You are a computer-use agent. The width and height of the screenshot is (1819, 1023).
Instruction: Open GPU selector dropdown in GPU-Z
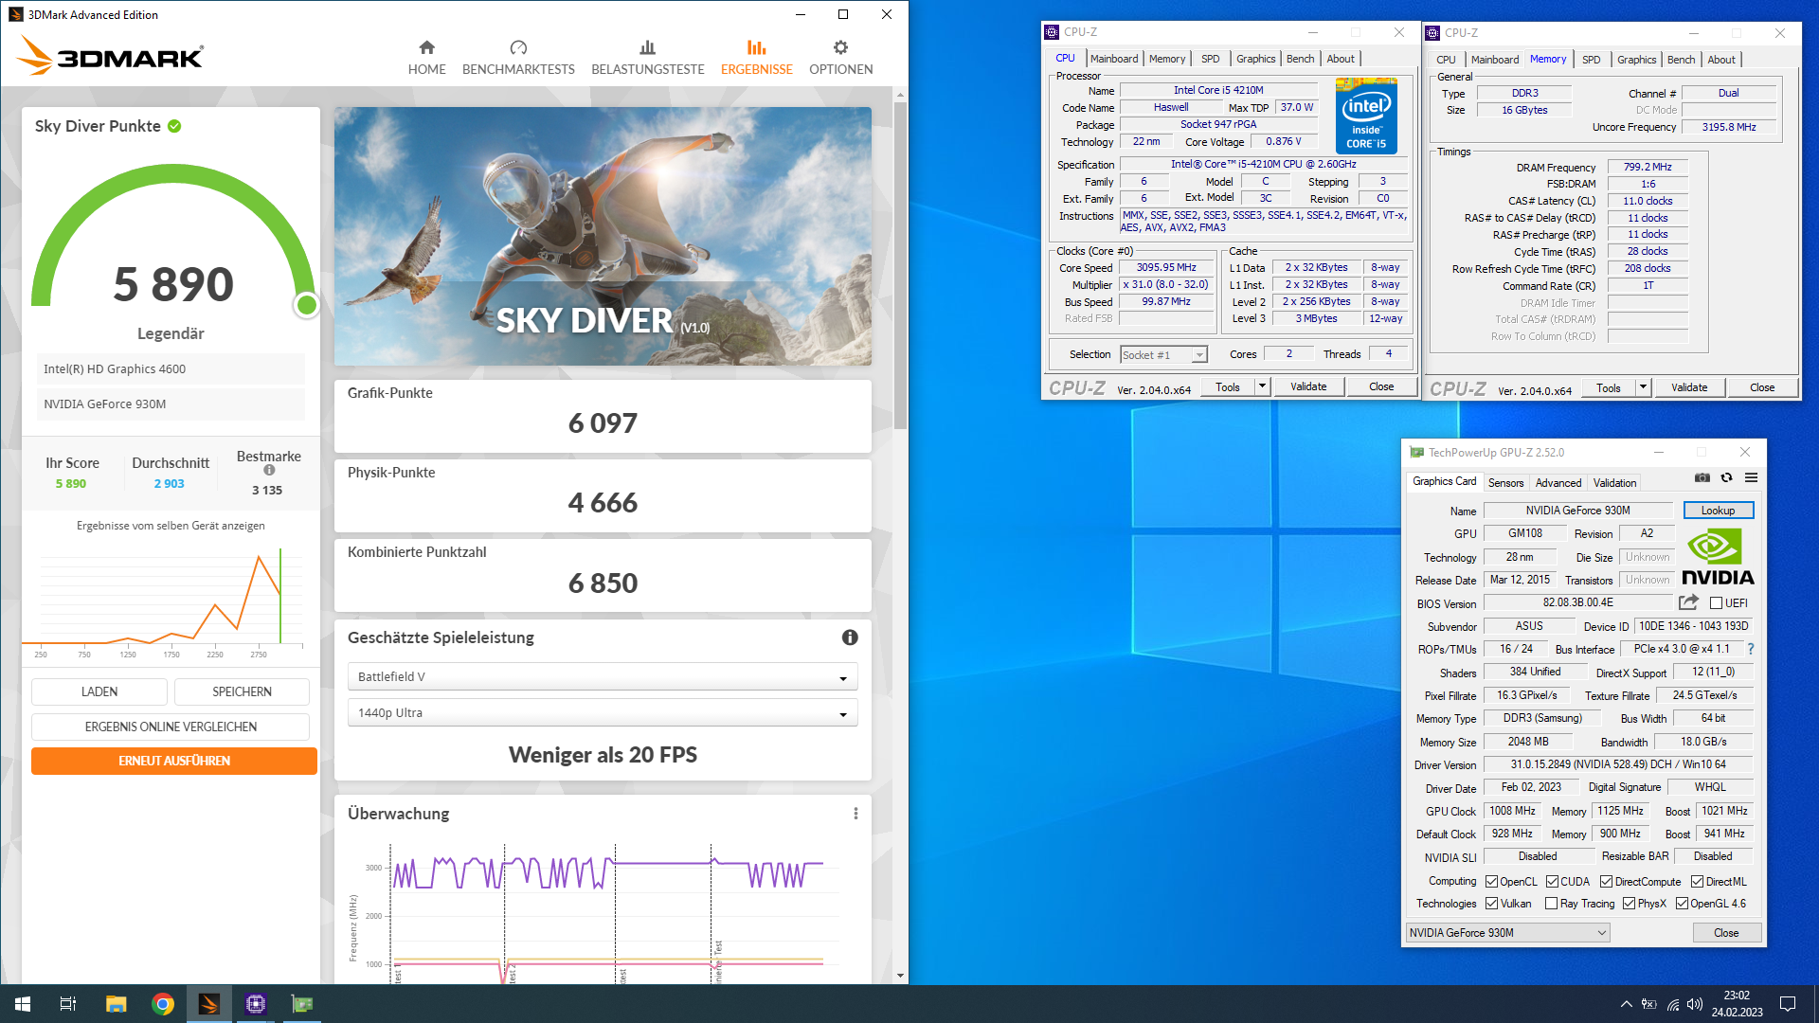coord(1507,933)
